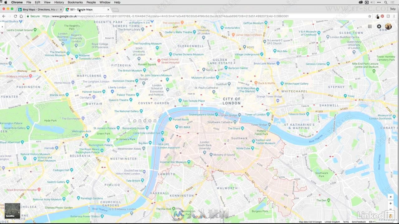The image size is (399, 224).
Task: Click the Street View pegman icon
Action: [x=391, y=216]
